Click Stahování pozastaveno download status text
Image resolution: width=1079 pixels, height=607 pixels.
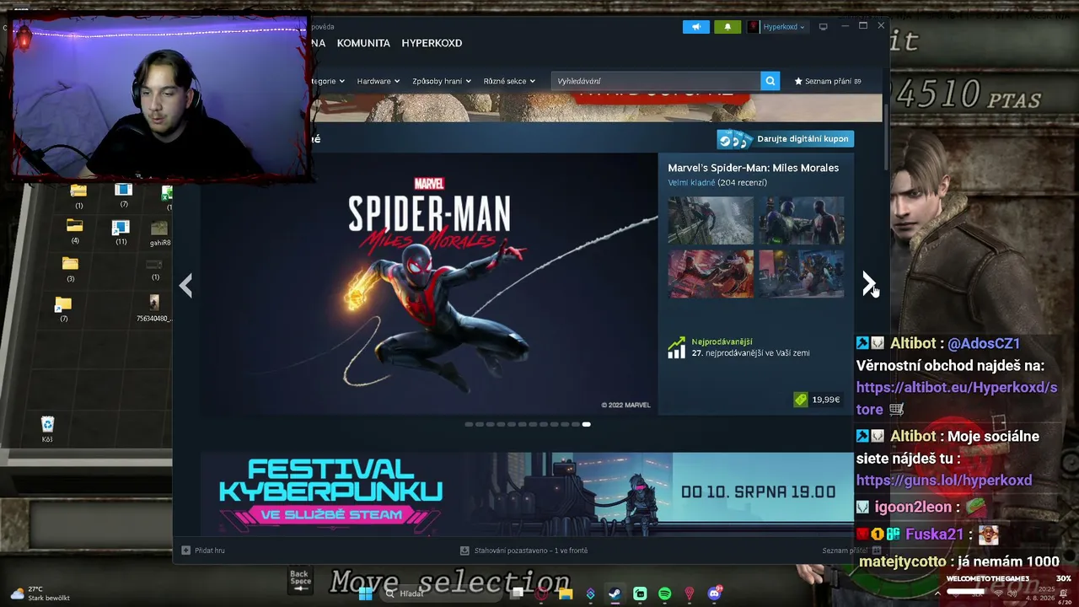point(531,551)
